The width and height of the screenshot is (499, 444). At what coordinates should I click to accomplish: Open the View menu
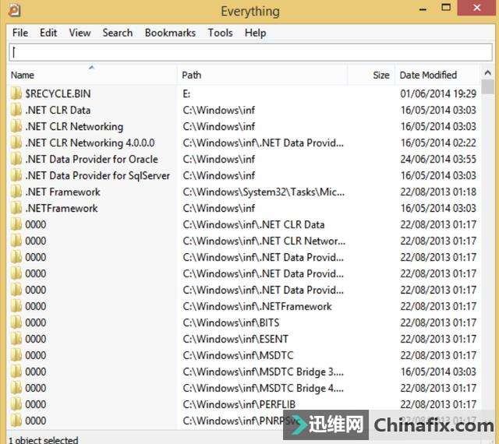[80, 33]
